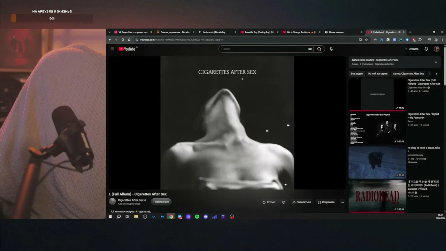
Task: Open File Explorer from the taskbar
Action: [136, 216]
